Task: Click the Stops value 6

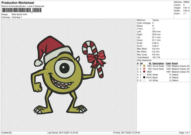Action: [x=153, y=26]
